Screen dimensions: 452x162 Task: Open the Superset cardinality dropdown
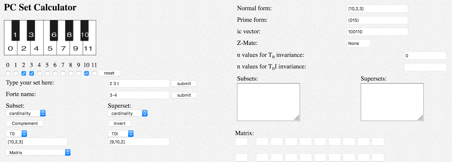[128, 113]
